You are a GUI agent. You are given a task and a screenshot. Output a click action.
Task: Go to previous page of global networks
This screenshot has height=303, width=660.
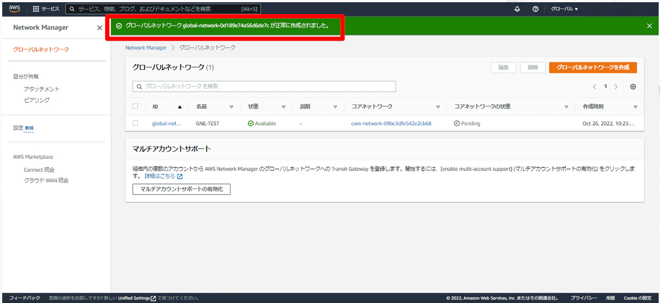click(595, 86)
